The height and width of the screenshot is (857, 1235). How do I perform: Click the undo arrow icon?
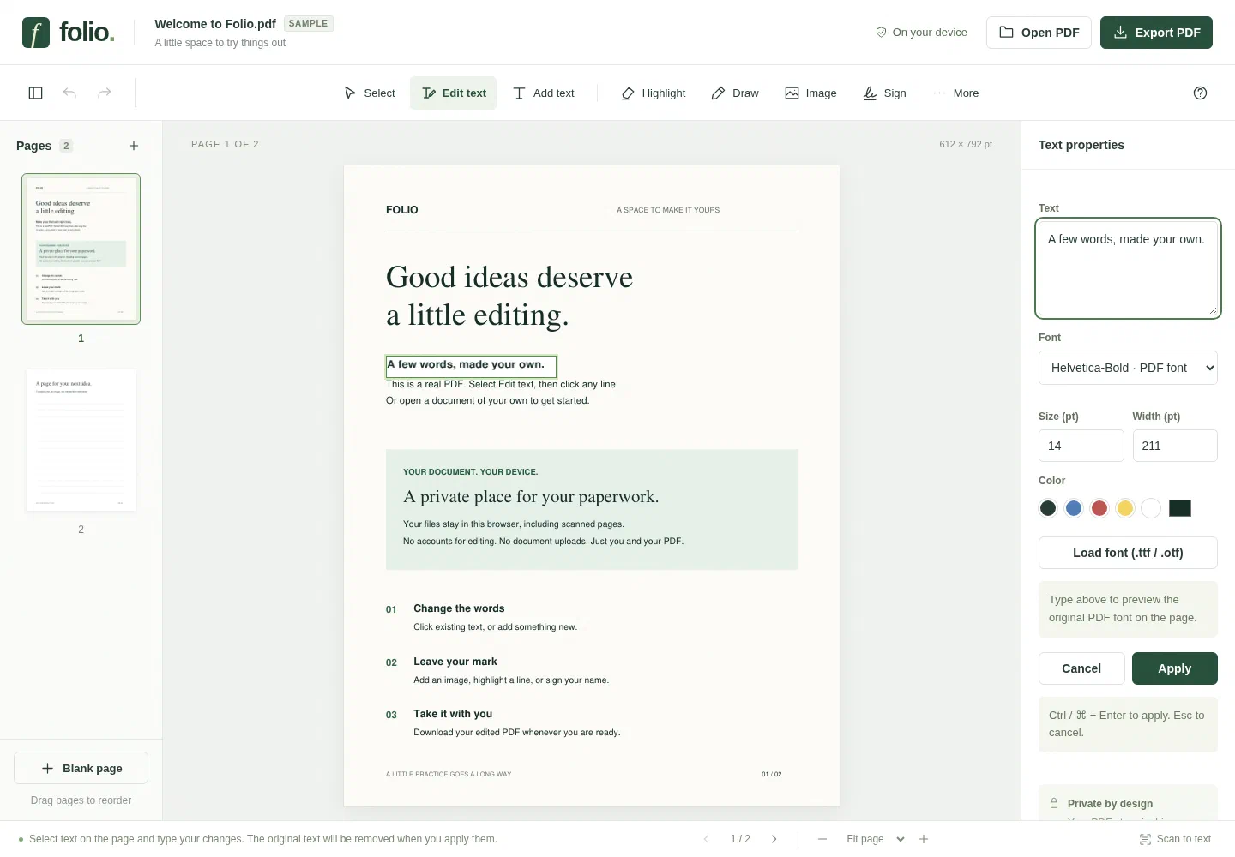(70, 93)
